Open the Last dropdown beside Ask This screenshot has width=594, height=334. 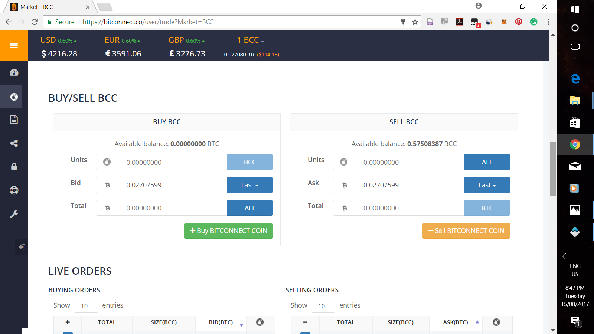click(x=487, y=185)
